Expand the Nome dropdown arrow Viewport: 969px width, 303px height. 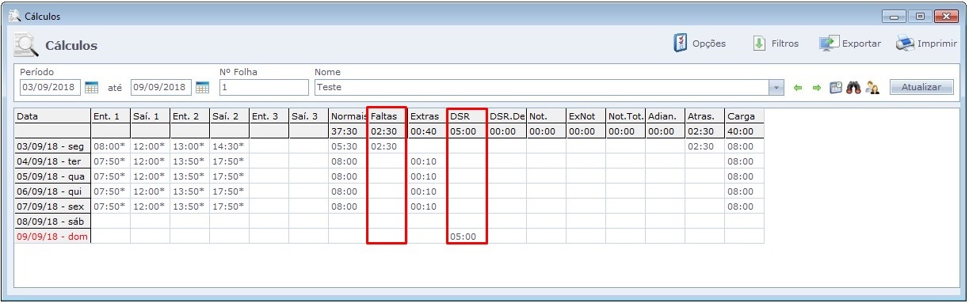tap(776, 87)
